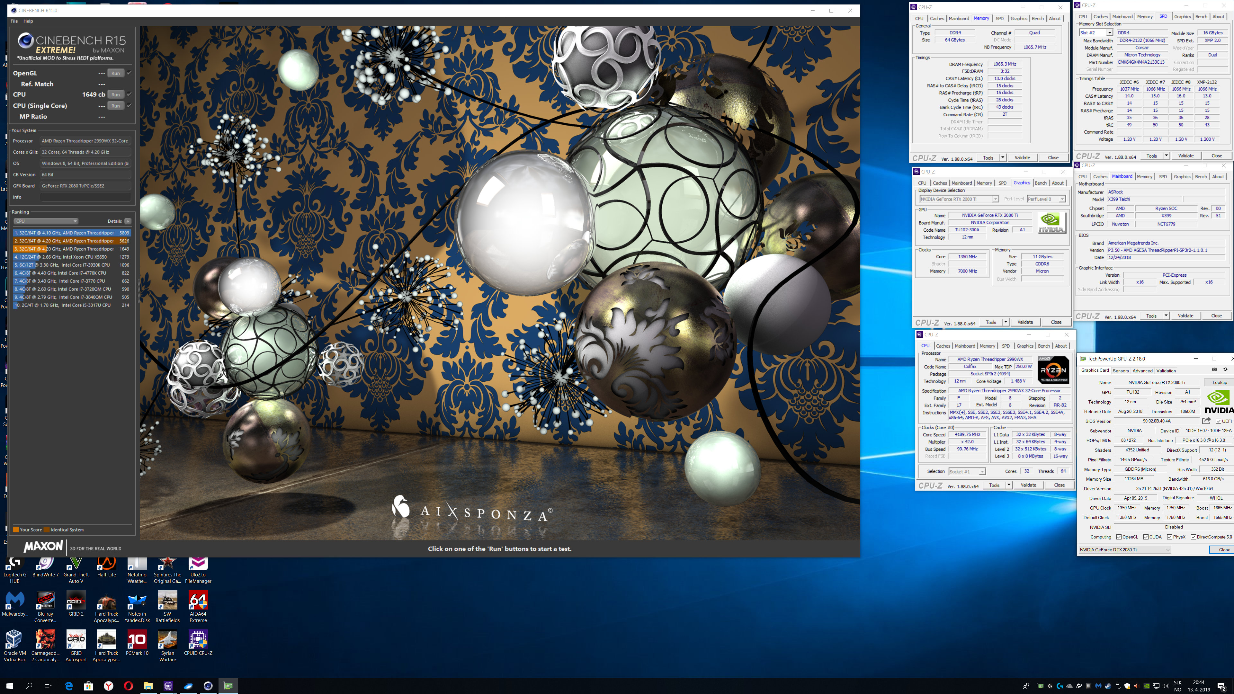Click NVIDIA icon in system tray
The width and height of the screenshot is (1234, 694).
[1146, 686]
